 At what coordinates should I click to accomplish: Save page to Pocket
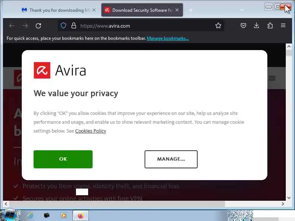pyautogui.click(x=243, y=25)
